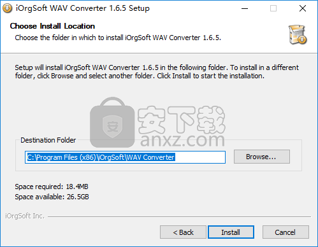Click the 'iOrgSoft Inc.' branding label
Viewport: 318px width, 247px height.
(x=25, y=216)
